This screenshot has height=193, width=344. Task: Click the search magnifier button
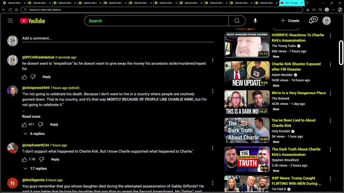[237, 21]
